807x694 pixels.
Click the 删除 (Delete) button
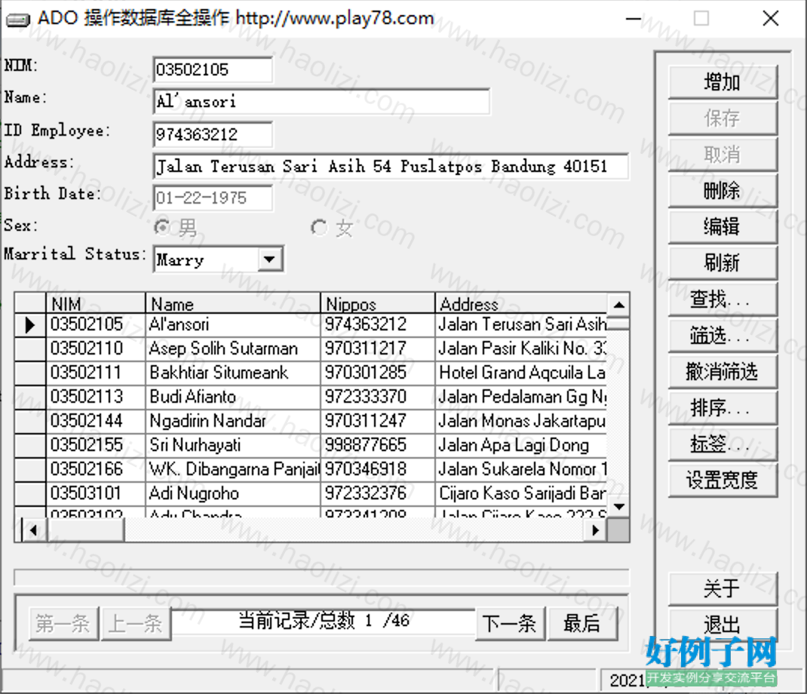[x=723, y=191]
